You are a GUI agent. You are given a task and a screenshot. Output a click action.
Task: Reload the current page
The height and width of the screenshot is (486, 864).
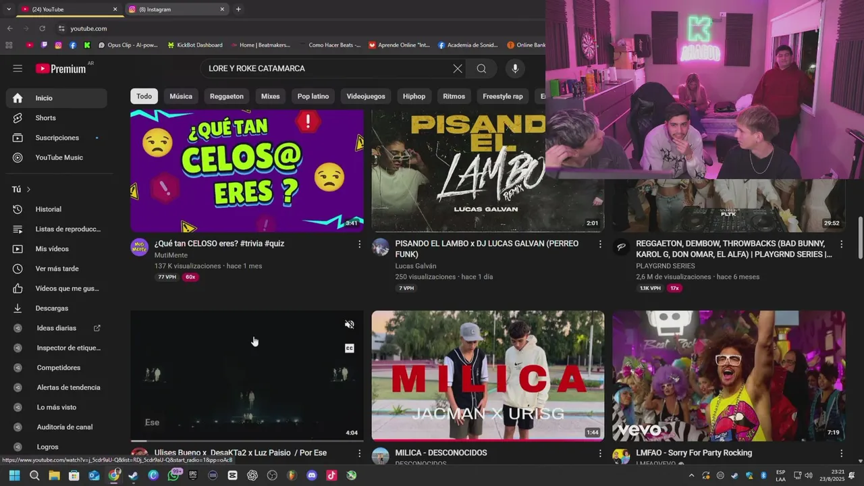point(43,28)
